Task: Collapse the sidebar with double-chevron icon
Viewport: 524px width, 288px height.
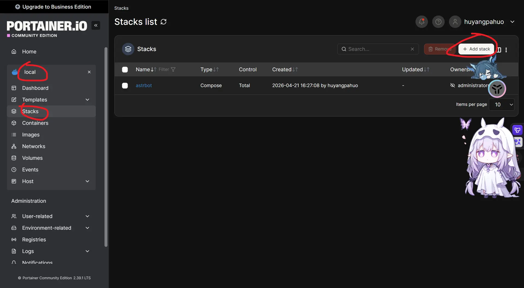Action: [96, 25]
